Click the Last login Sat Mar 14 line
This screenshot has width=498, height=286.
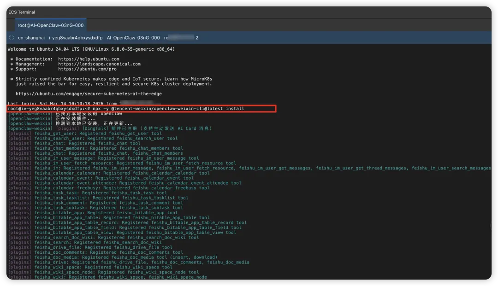(x=84, y=103)
